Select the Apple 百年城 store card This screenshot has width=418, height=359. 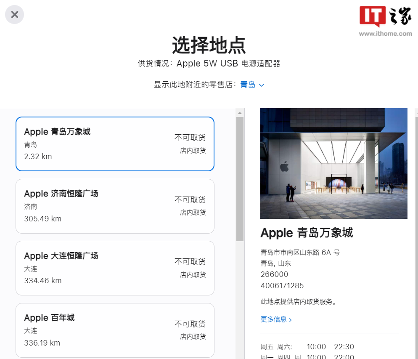point(115,330)
